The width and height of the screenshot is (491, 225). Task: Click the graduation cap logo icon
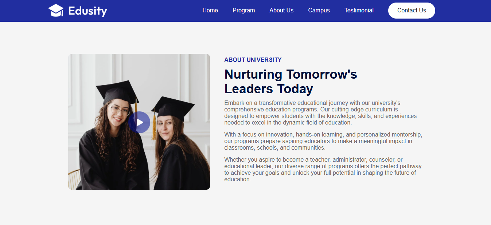56,10
